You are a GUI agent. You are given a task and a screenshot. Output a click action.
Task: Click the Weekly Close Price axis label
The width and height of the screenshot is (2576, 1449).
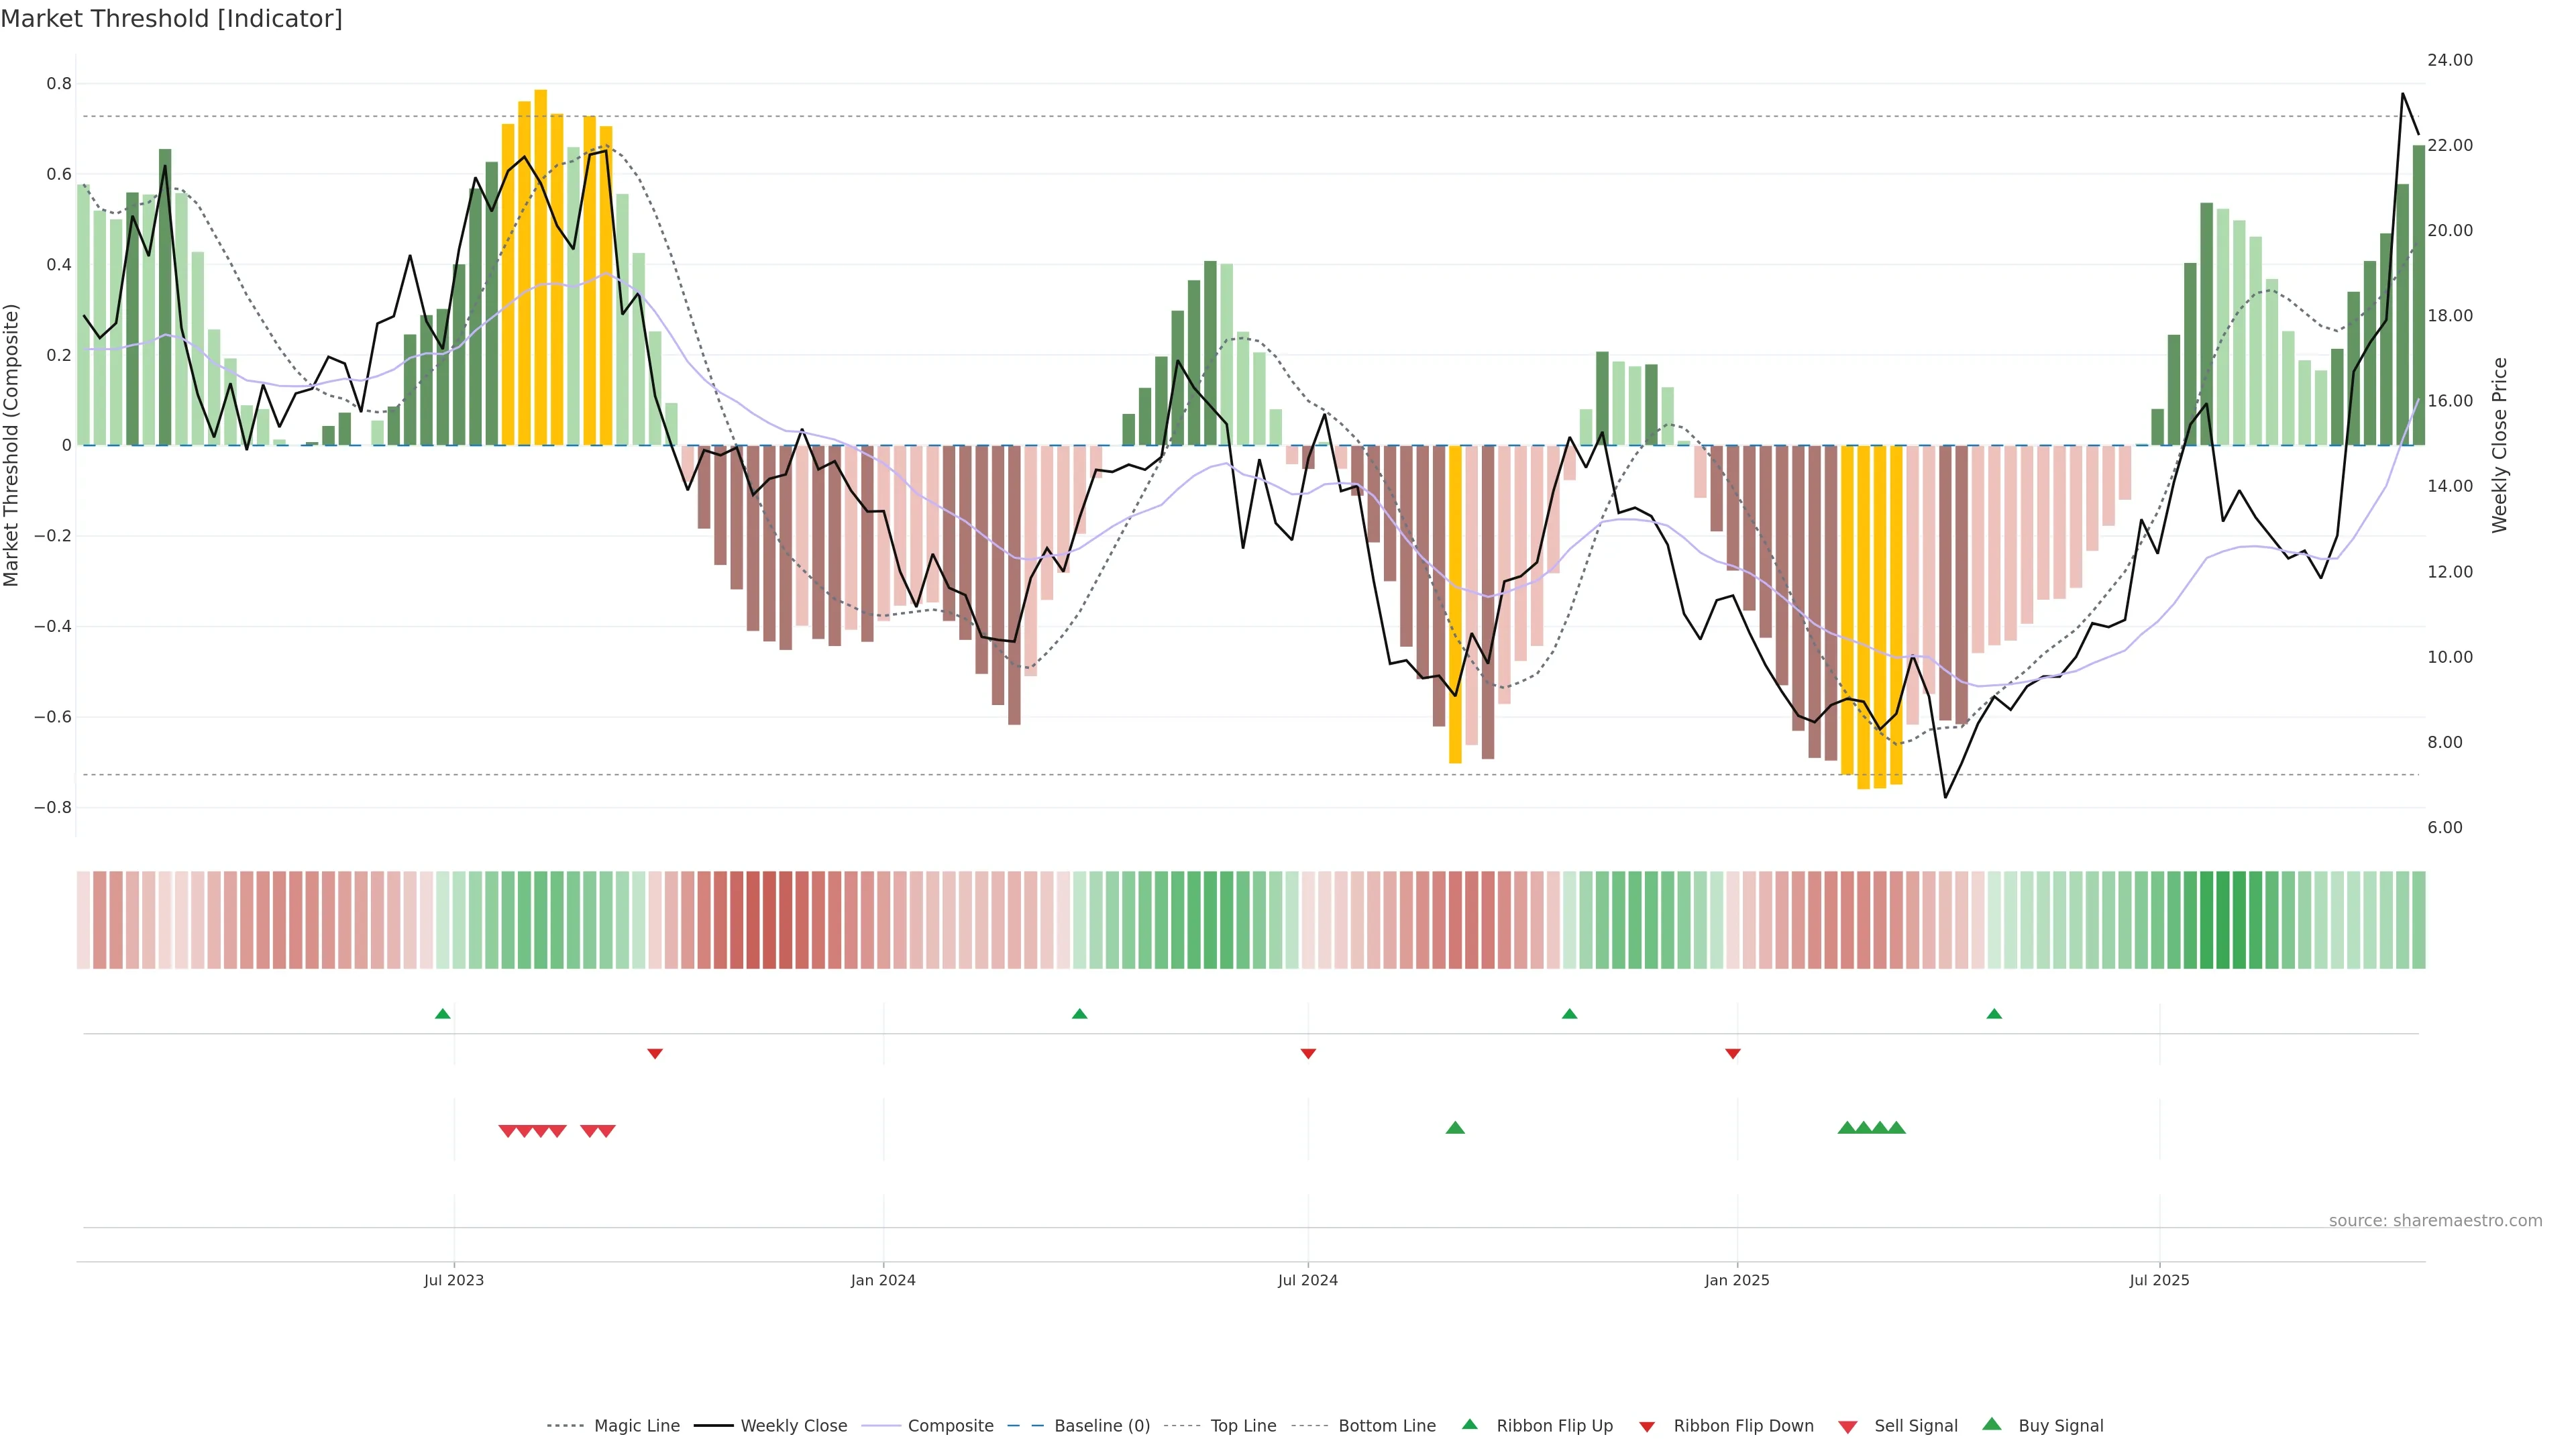2500,445
